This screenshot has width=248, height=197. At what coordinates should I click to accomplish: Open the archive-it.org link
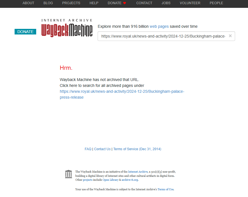(130, 180)
